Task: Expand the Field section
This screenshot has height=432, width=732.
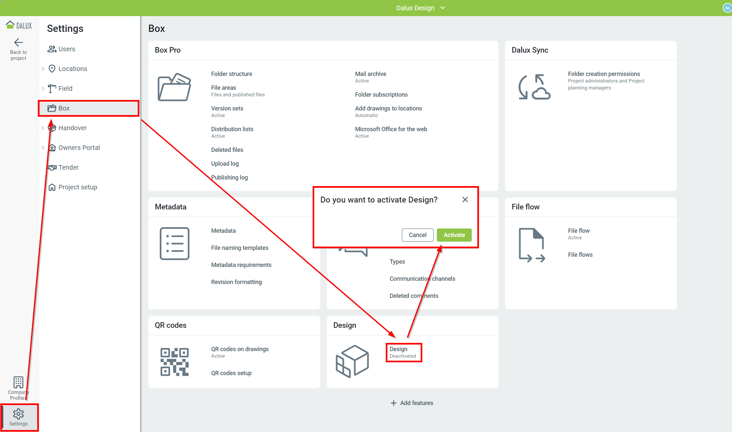Action: pos(43,88)
